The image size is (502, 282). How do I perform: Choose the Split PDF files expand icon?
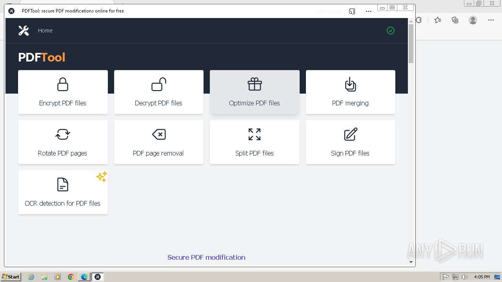click(255, 134)
